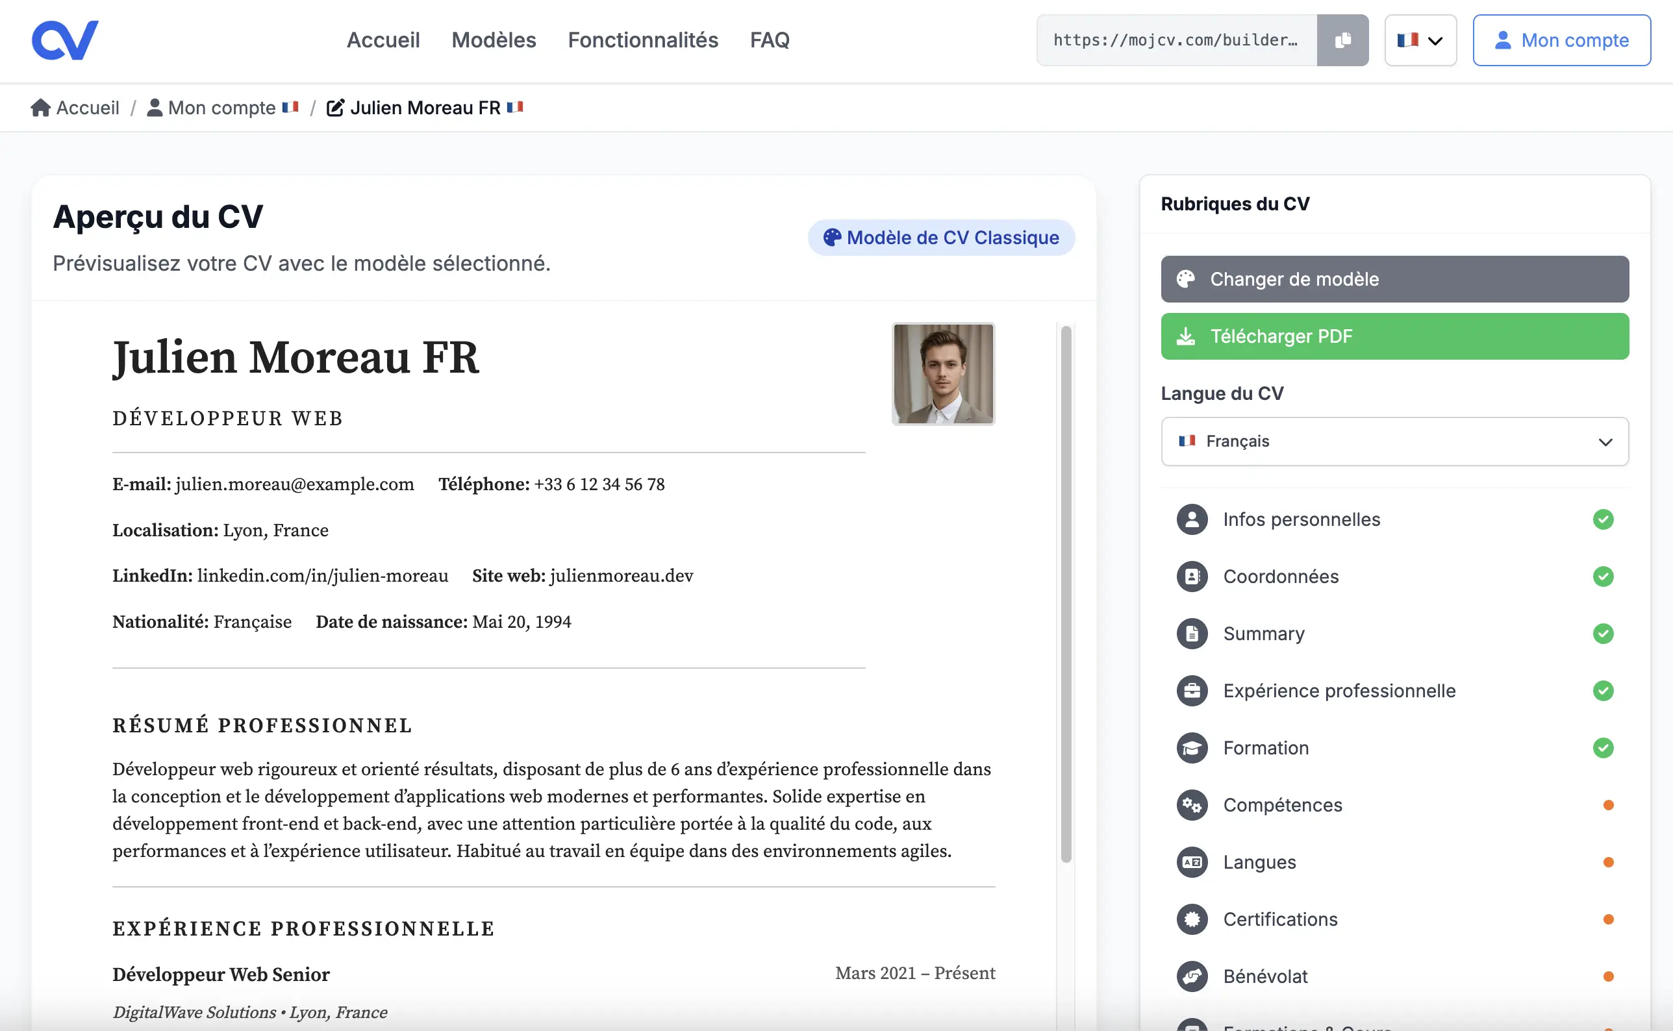Click the profile photo thumbnail on the CV
This screenshot has height=1031, width=1673.
[943, 374]
